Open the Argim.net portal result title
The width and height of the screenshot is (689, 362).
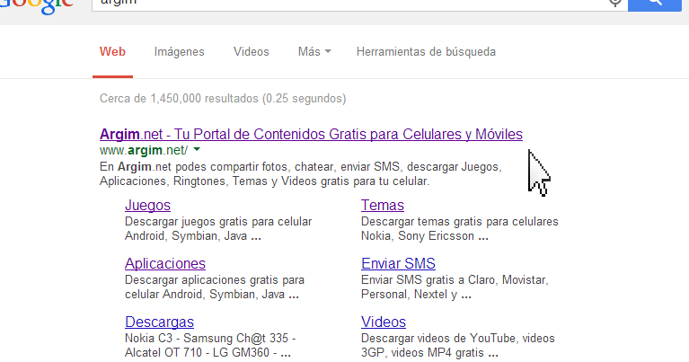pos(311,134)
